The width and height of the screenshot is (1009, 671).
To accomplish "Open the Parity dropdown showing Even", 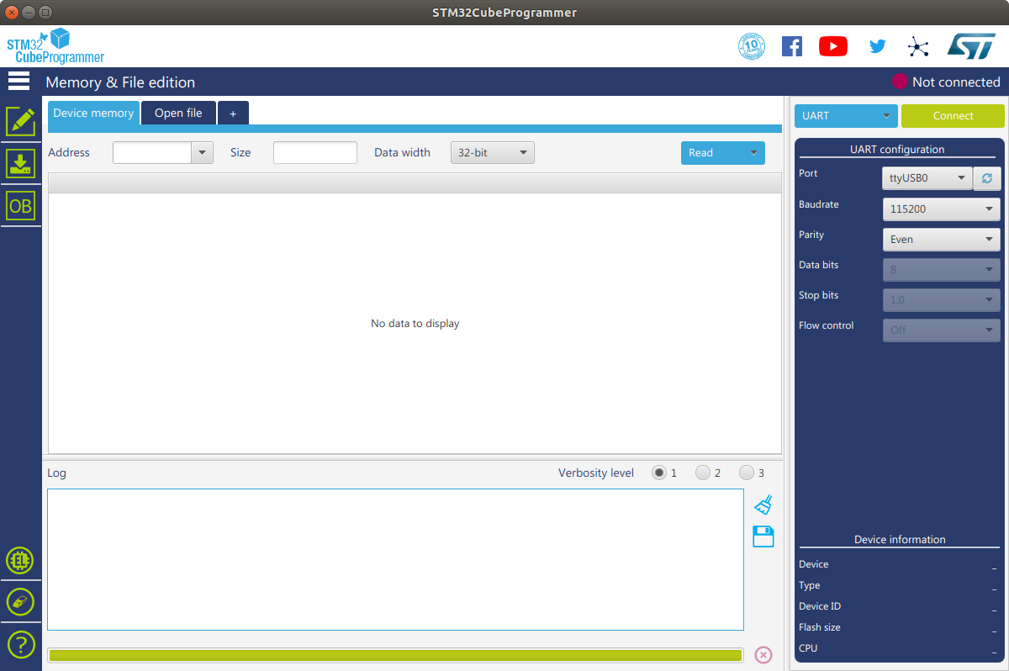I will [941, 240].
